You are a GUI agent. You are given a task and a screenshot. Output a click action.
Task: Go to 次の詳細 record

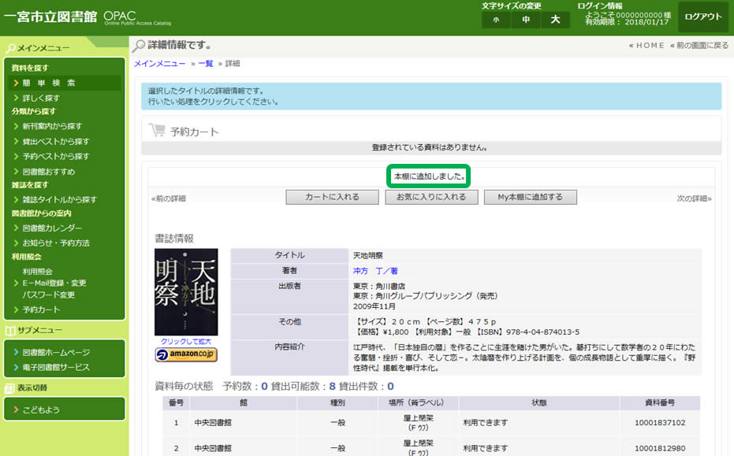tap(694, 198)
